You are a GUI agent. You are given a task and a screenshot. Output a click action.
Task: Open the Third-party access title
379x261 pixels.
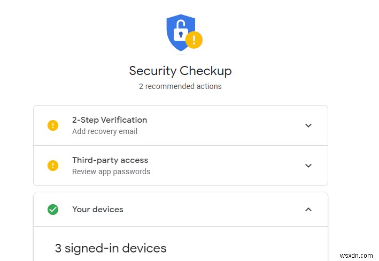(110, 160)
